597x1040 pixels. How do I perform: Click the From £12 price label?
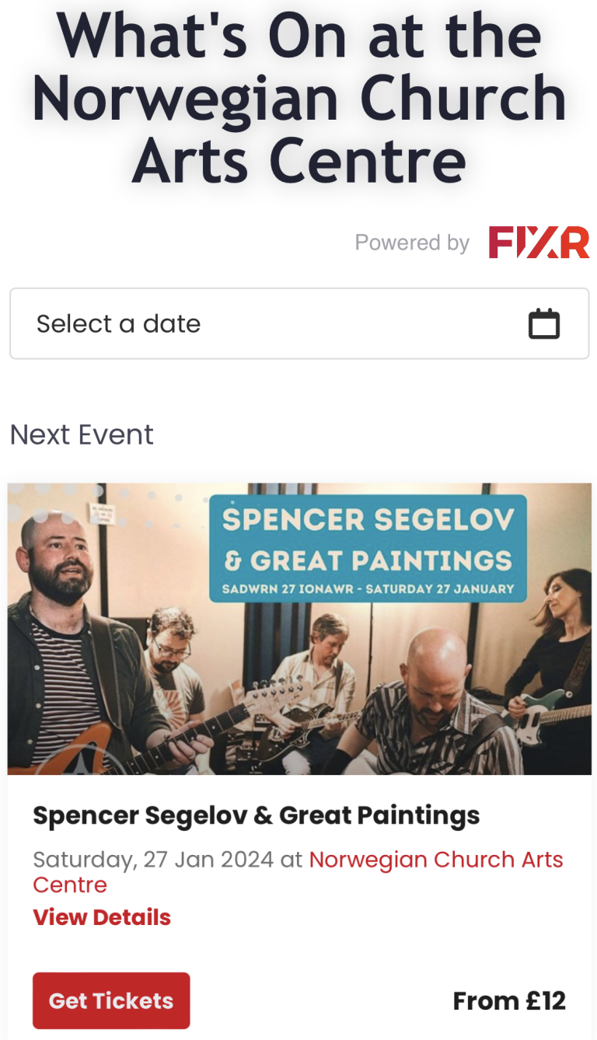509,1000
